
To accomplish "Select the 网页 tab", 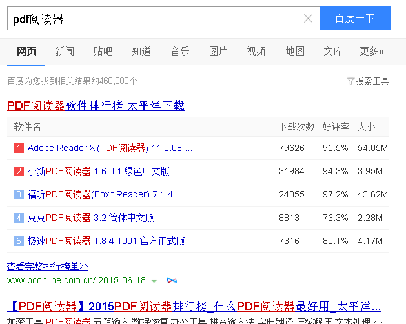I will click(x=26, y=51).
